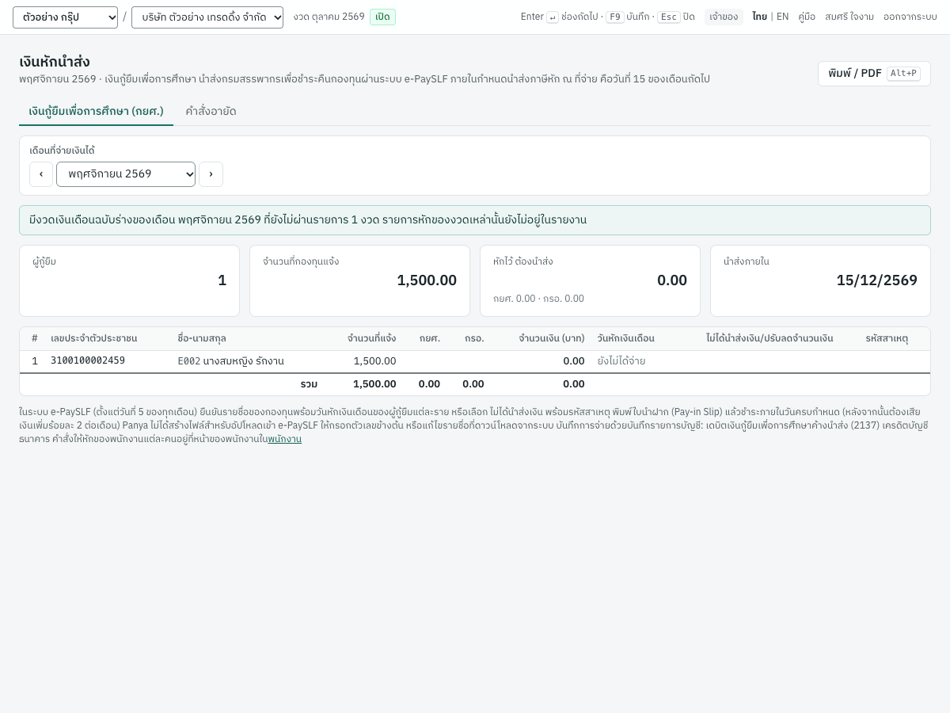This screenshot has height=713, width=950.
Task: Click the วันหักเงินเดือน column header
Action: pyautogui.click(x=626, y=338)
